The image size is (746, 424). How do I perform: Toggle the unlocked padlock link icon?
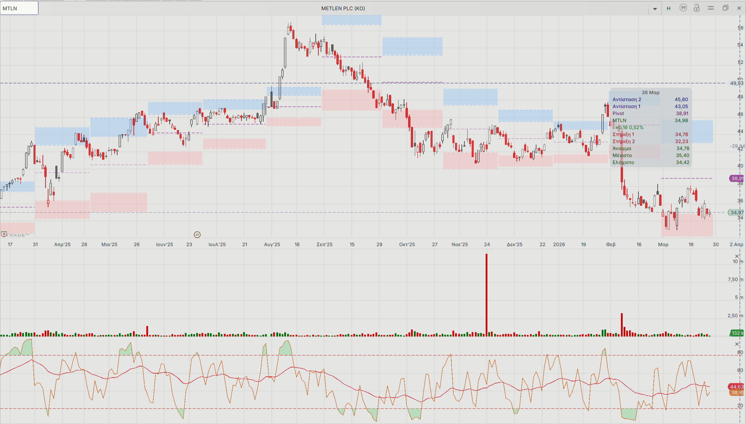pos(696,8)
